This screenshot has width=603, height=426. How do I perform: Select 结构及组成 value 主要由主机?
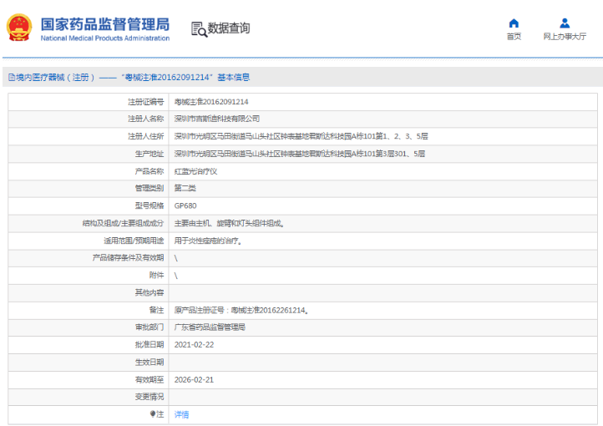[x=229, y=223]
